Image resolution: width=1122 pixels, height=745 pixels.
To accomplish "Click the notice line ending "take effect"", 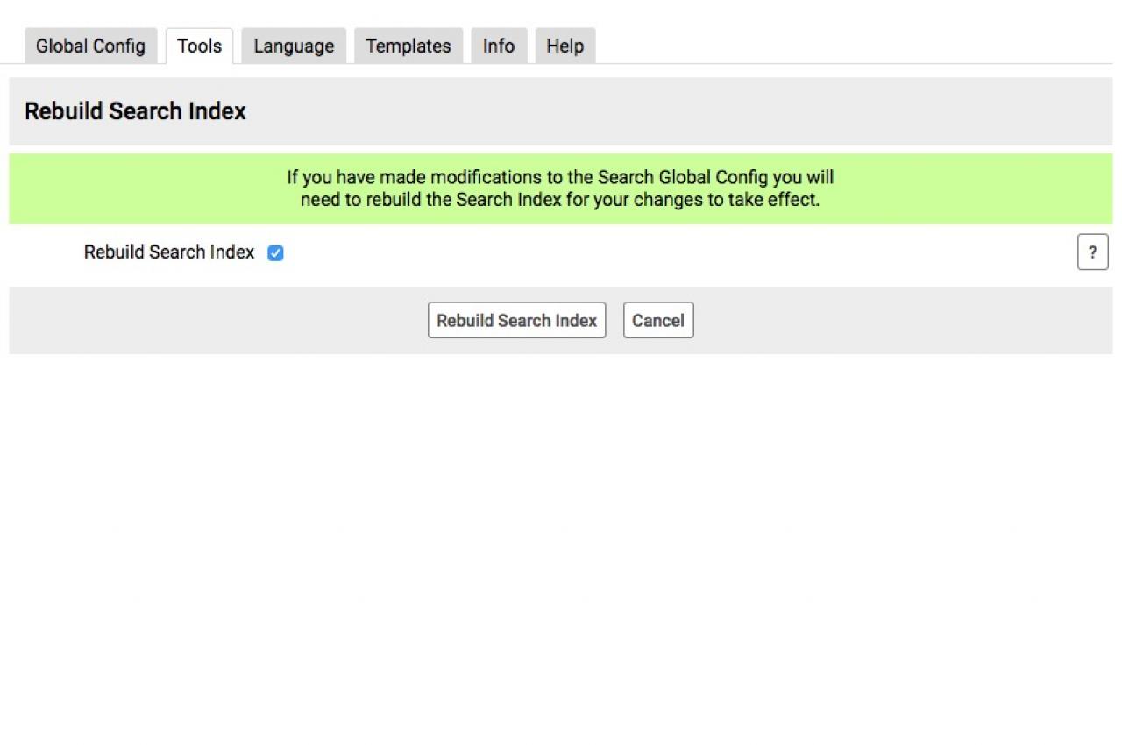I will 560,200.
